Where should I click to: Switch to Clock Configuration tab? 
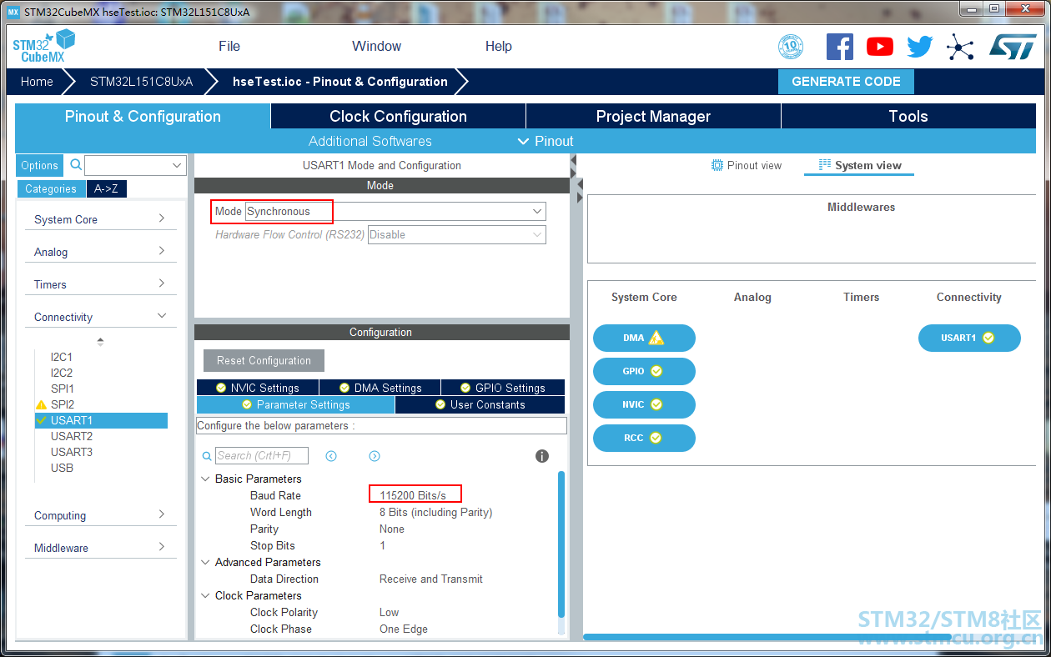point(398,116)
